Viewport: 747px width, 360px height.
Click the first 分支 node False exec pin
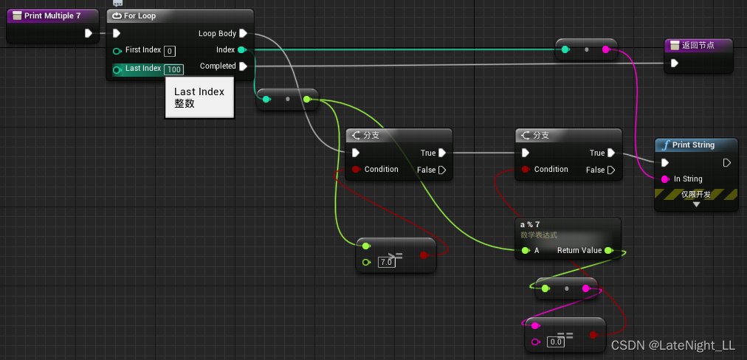(x=441, y=170)
